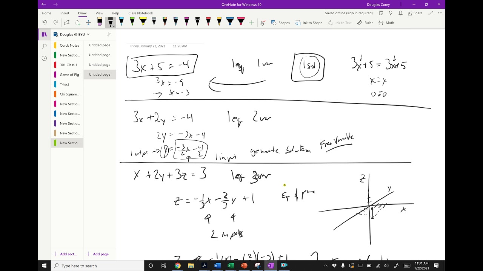This screenshot has width=483, height=271.
Task: Open PowerPoint from the taskbar
Action: (244, 266)
